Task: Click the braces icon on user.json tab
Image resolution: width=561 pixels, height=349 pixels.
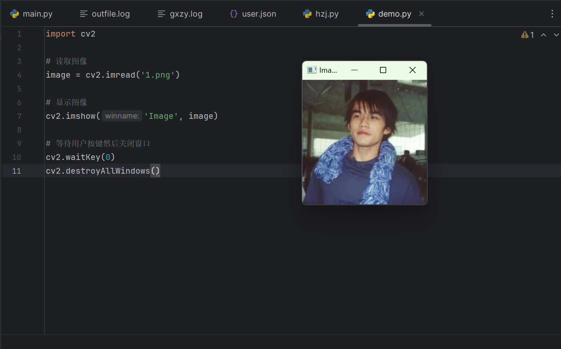Action: pyautogui.click(x=234, y=14)
